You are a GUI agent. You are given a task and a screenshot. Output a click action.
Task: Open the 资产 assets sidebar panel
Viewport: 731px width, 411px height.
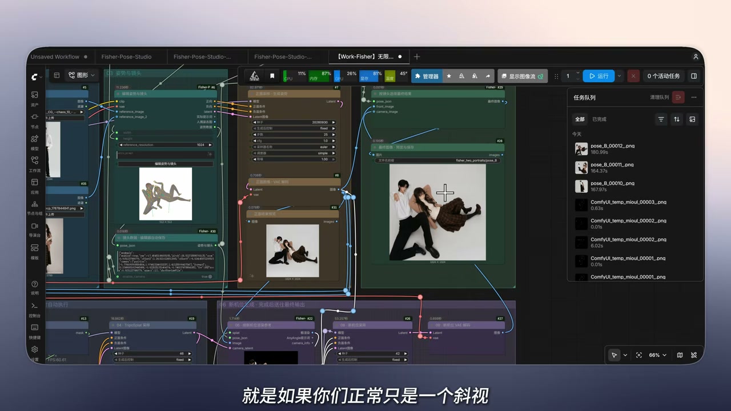click(x=34, y=98)
